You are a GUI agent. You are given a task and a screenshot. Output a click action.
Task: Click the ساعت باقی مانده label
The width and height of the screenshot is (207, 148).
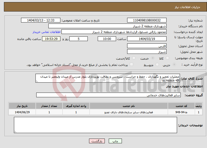pyautogui.click(x=29, y=39)
